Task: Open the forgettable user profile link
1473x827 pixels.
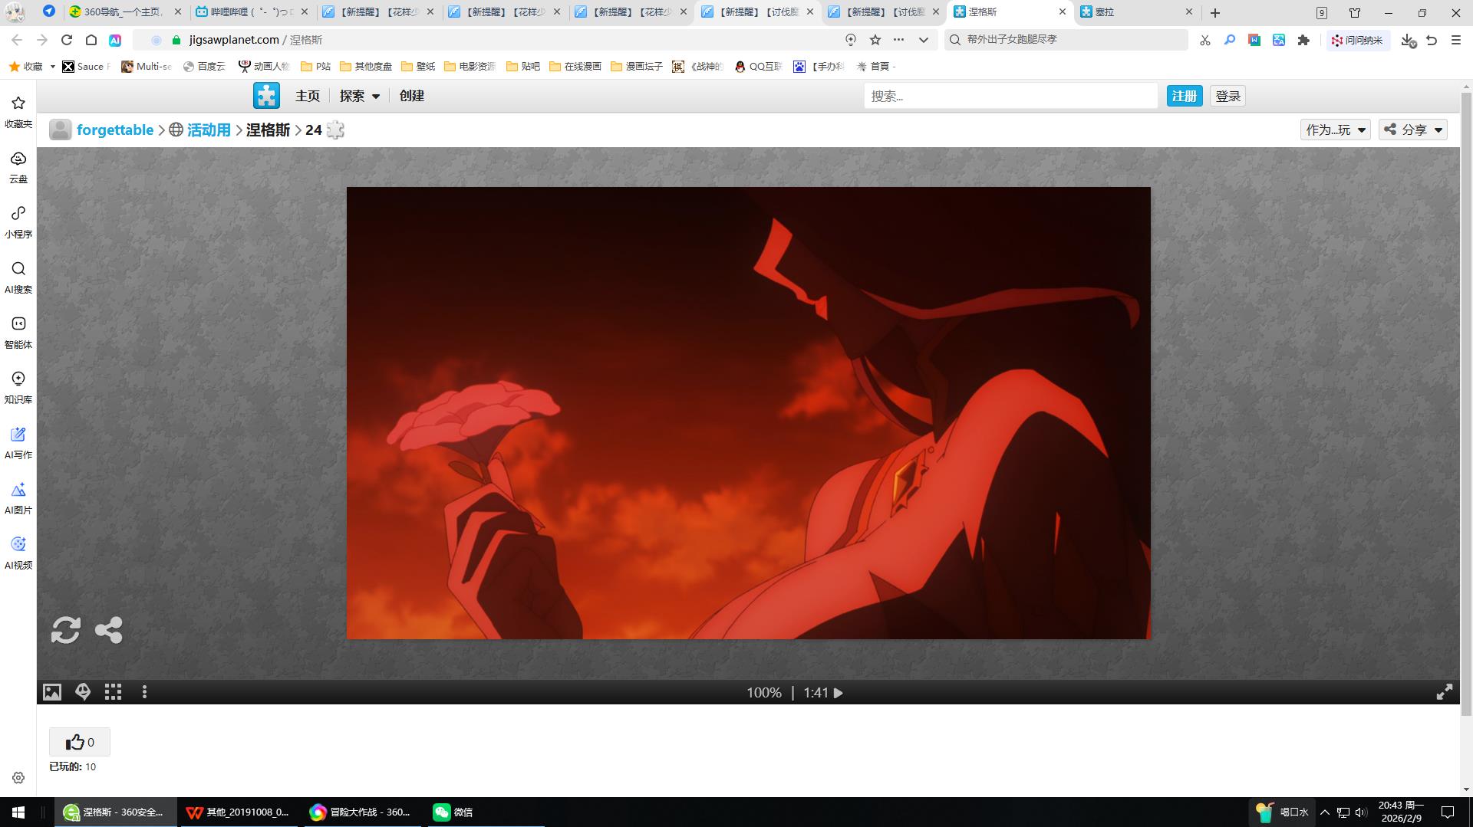Action: coord(114,130)
